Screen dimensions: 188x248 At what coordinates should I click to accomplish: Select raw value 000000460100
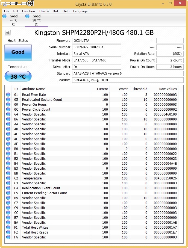click(x=165, y=114)
